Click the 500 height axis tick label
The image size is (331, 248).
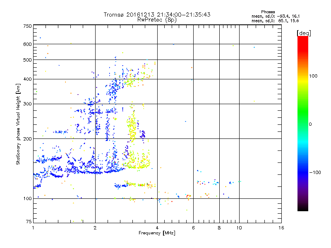pos(27,60)
